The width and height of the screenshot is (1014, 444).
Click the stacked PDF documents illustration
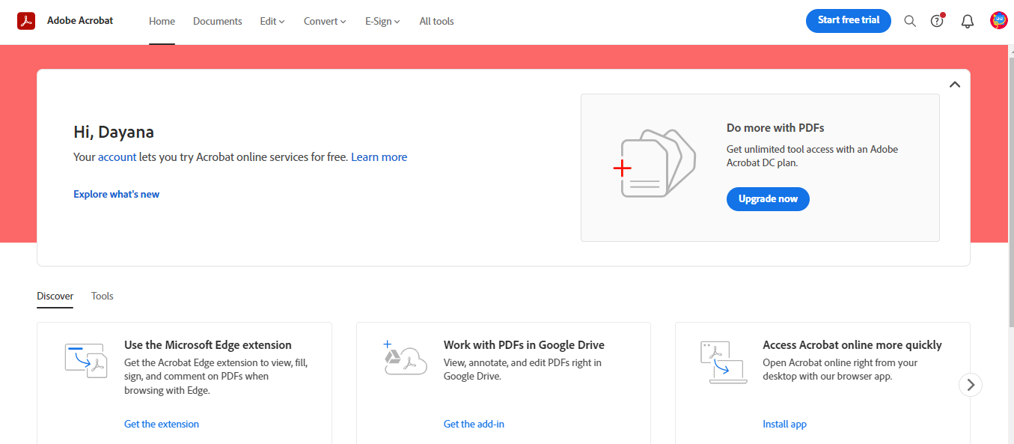[653, 165]
